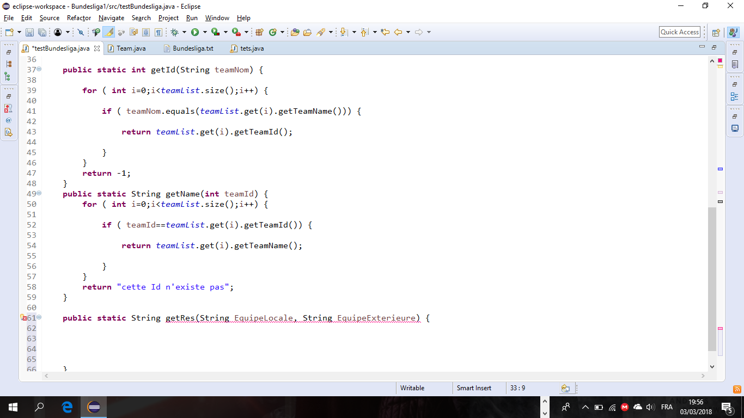Click Last Edit Location icon
The width and height of the screenshot is (744, 418).
pos(385,32)
